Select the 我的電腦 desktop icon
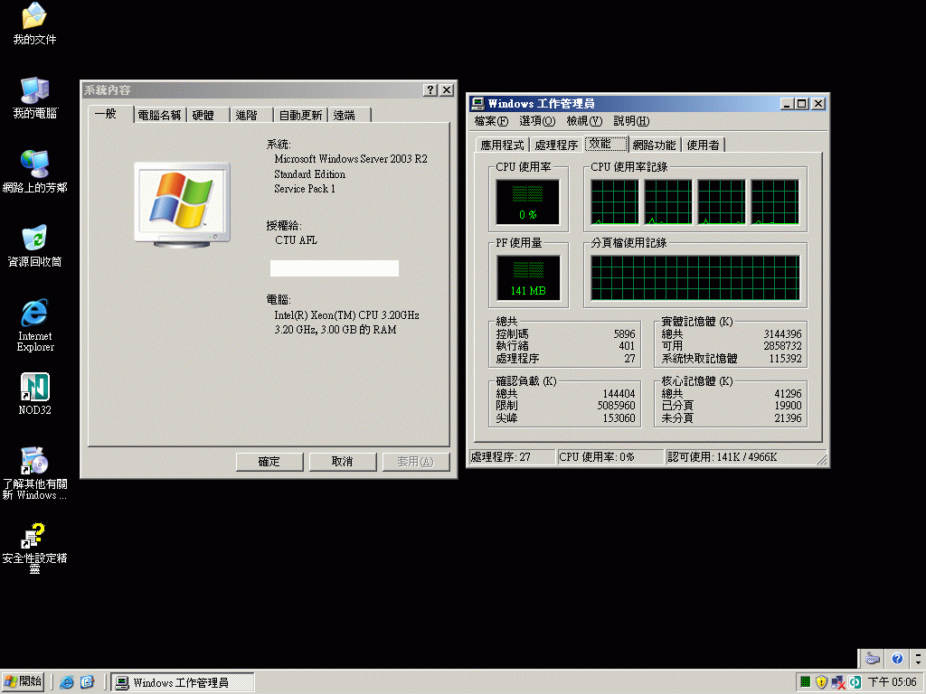The width and height of the screenshot is (926, 694). point(34,98)
